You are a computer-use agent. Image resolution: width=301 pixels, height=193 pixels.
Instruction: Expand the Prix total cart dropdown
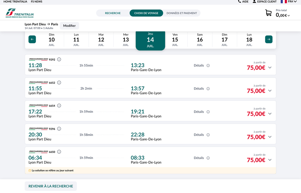pos(289,16)
